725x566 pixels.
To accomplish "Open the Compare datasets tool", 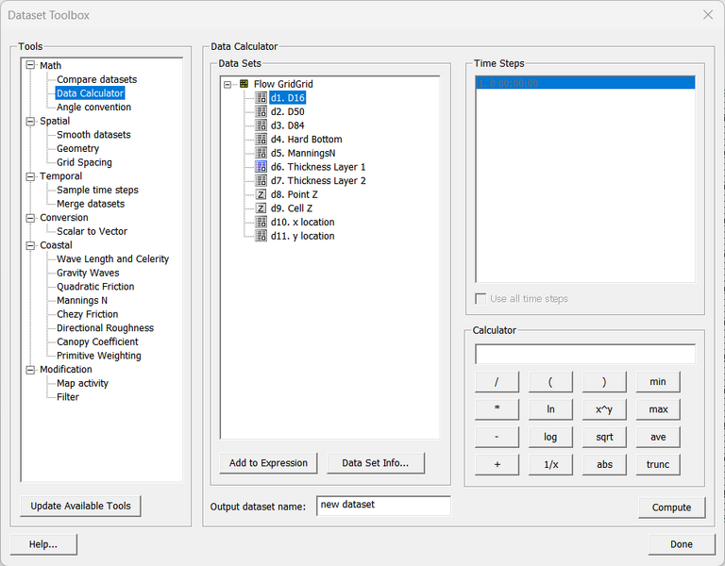I will (96, 79).
